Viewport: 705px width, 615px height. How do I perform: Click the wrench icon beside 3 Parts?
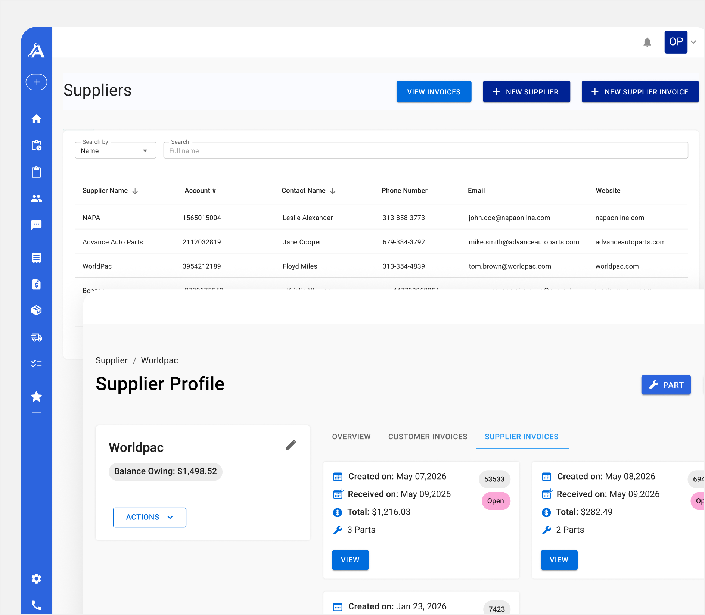[338, 530]
